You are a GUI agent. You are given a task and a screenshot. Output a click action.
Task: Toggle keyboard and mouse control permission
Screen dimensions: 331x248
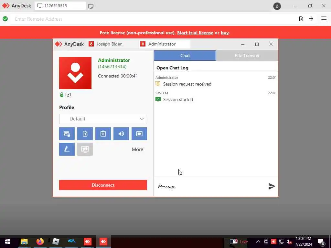pyautogui.click(x=67, y=134)
